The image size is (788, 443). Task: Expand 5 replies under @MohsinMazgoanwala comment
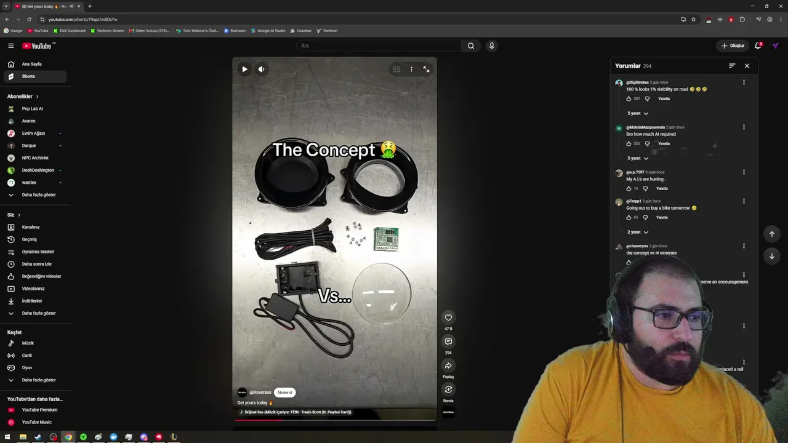637,158
